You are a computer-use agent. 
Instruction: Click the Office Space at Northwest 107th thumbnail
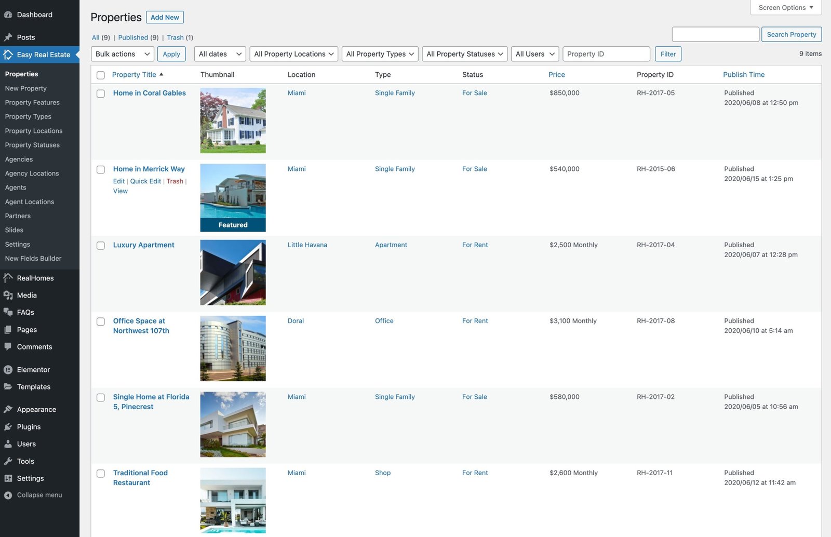coord(233,348)
